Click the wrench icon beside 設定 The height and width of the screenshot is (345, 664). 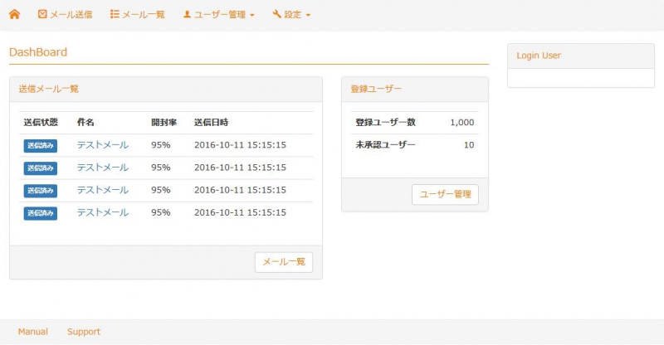coord(276,15)
